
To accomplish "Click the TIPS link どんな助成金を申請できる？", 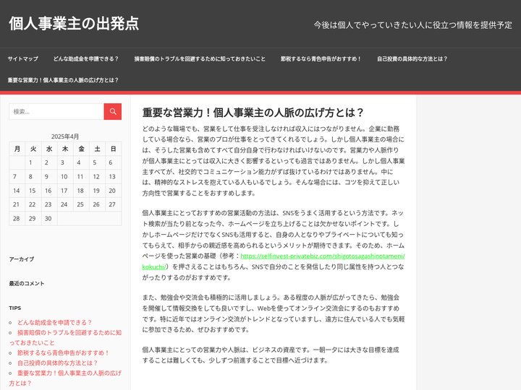I will click(54, 322).
